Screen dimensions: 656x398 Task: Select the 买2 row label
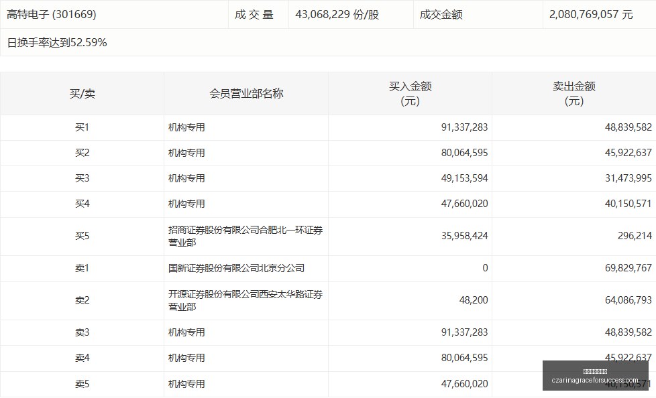(82, 153)
